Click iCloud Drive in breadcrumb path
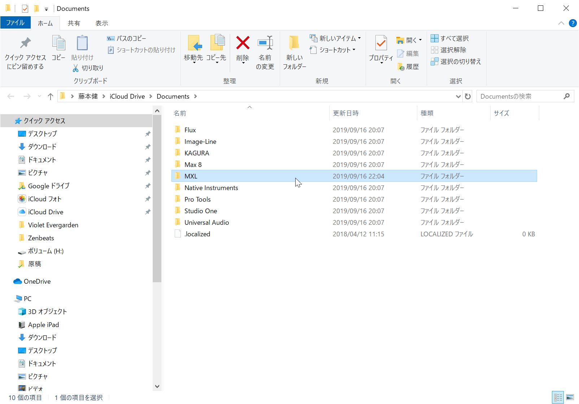579x404 pixels. coord(127,96)
